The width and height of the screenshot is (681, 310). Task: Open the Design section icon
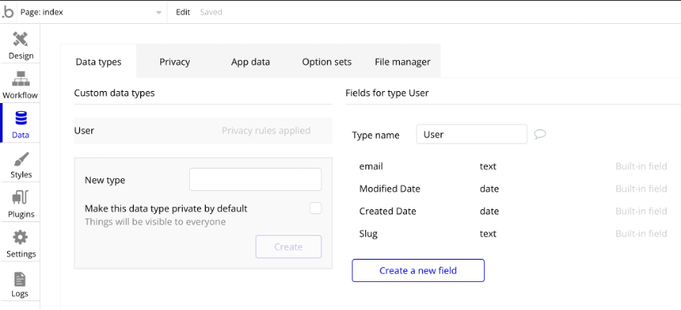(20, 40)
